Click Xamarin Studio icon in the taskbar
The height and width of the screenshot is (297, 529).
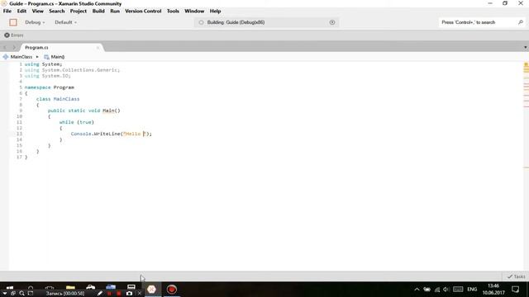click(x=151, y=290)
